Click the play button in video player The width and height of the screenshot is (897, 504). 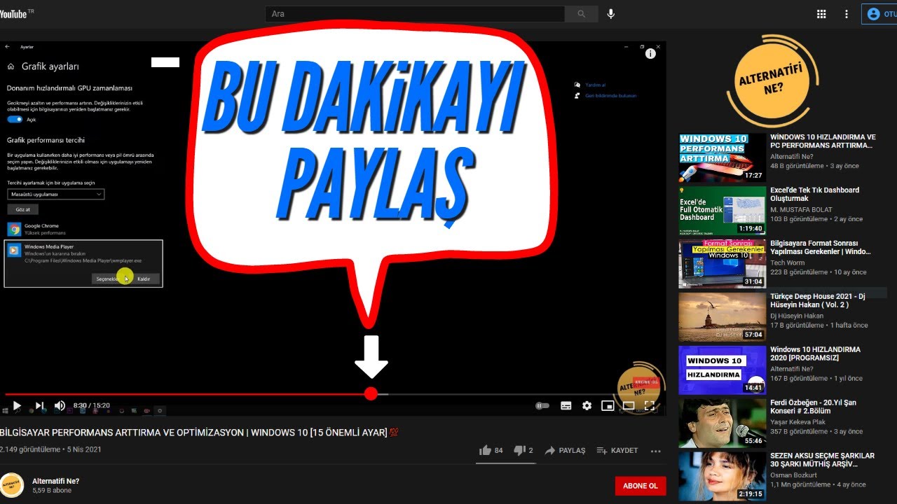tap(17, 405)
